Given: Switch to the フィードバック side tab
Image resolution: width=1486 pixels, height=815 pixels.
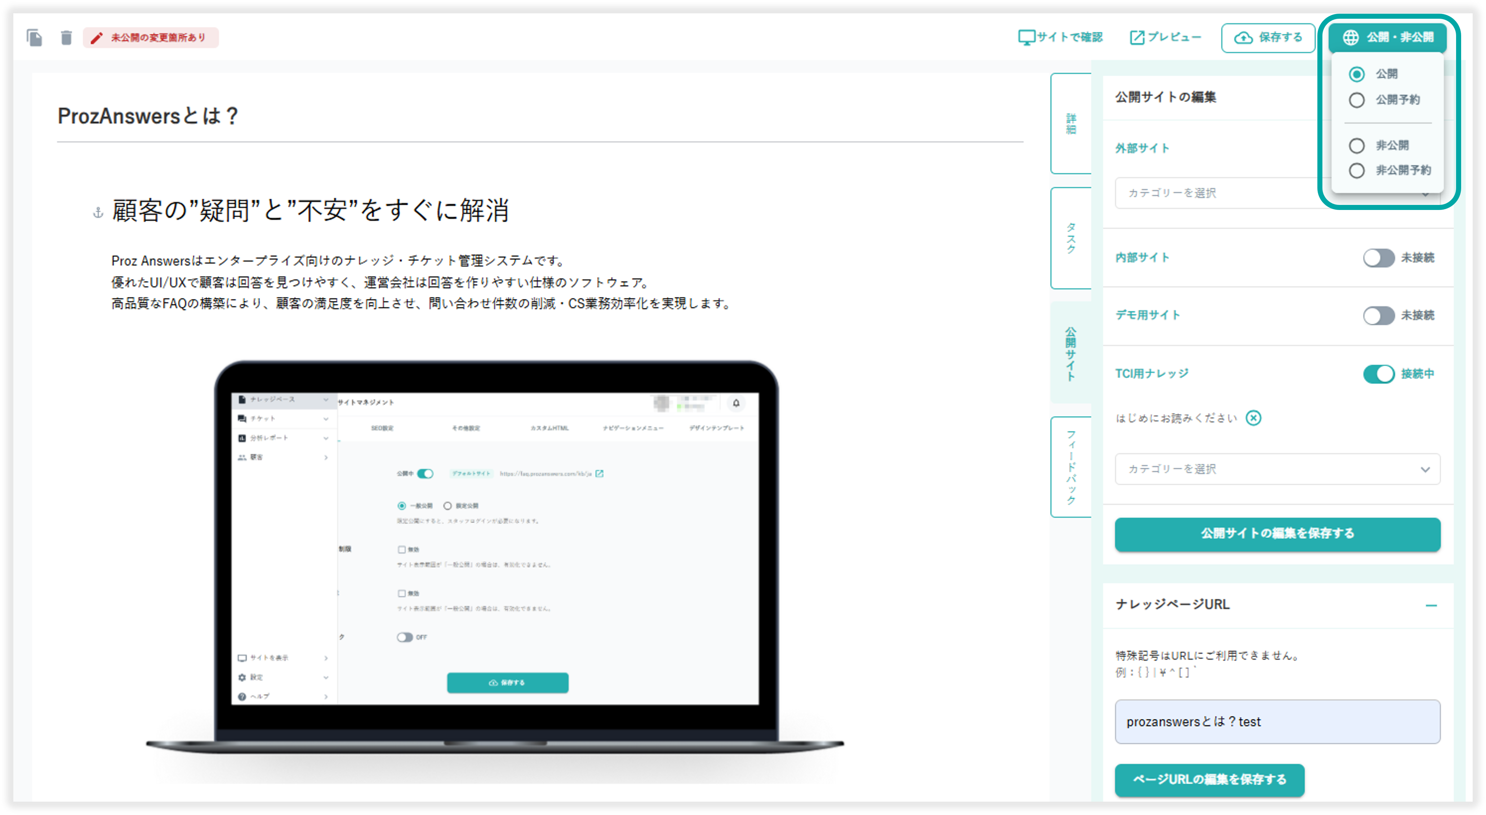Looking at the screenshot, I should (1071, 467).
